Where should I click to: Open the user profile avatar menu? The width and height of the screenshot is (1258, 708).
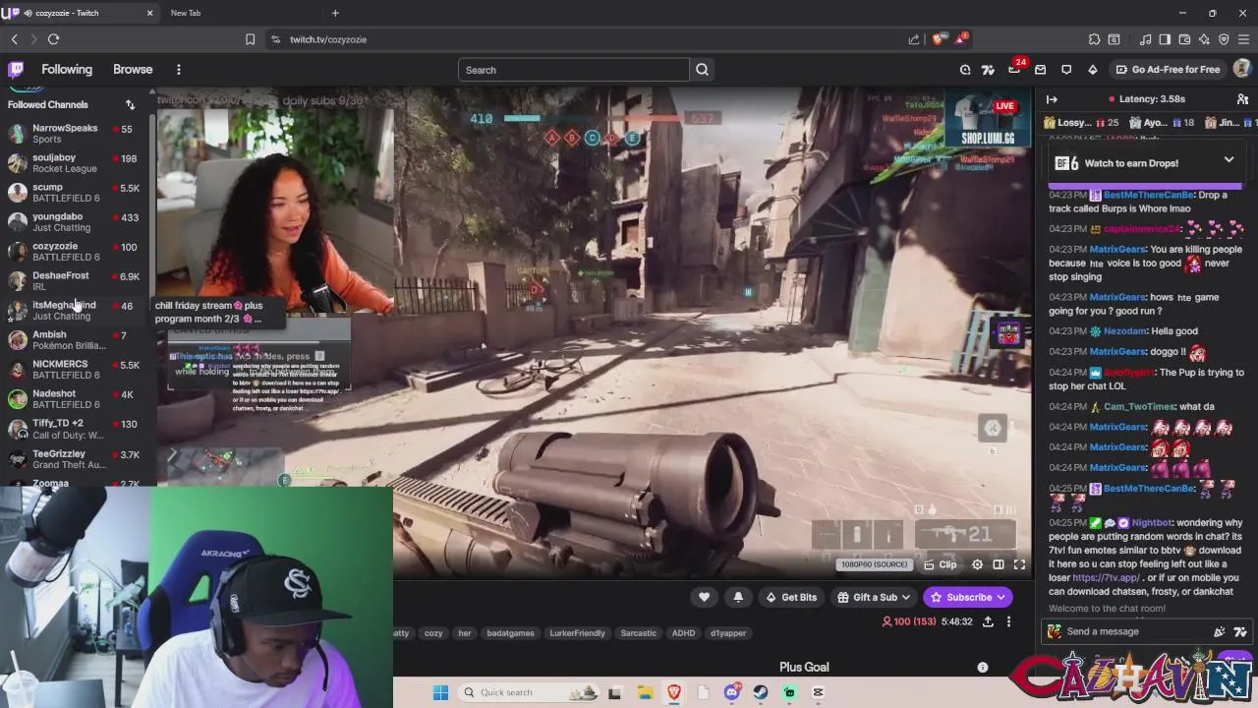pos(1242,69)
